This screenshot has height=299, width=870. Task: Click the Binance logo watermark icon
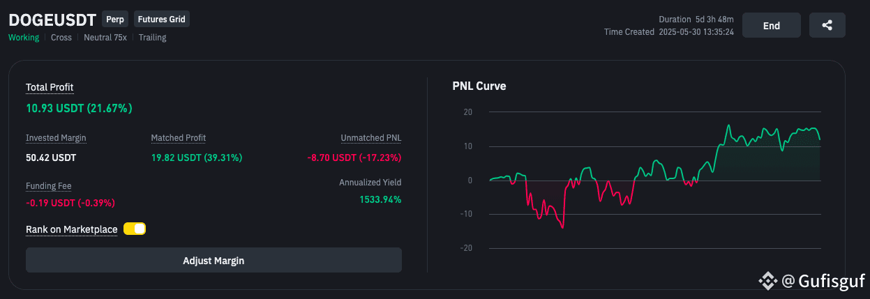(768, 281)
